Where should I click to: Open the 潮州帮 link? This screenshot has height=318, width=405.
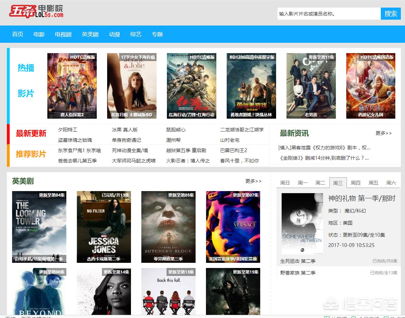[x=173, y=140]
